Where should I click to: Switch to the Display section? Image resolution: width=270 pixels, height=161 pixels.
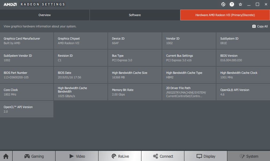[206, 156]
